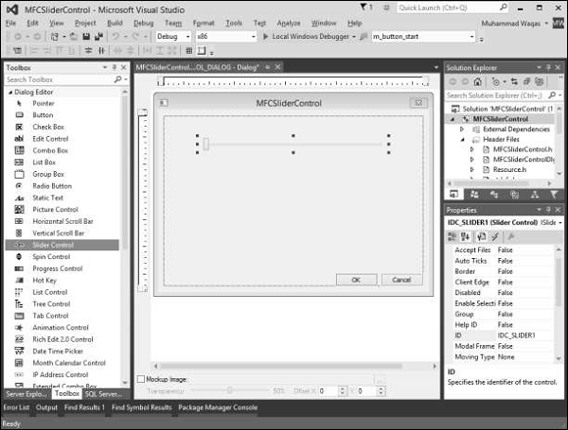Switch to Server Explorer tab
The height and width of the screenshot is (430, 568).
point(26,394)
